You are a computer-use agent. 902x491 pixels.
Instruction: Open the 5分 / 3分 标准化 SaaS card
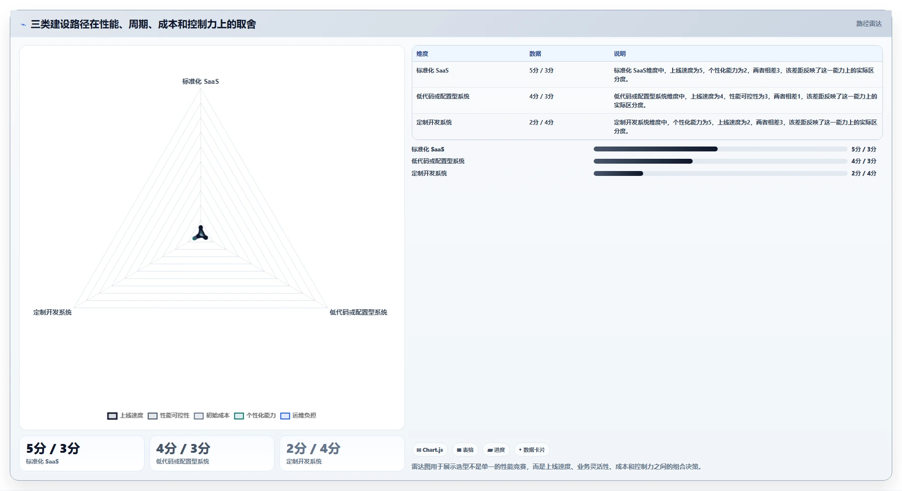click(x=82, y=453)
